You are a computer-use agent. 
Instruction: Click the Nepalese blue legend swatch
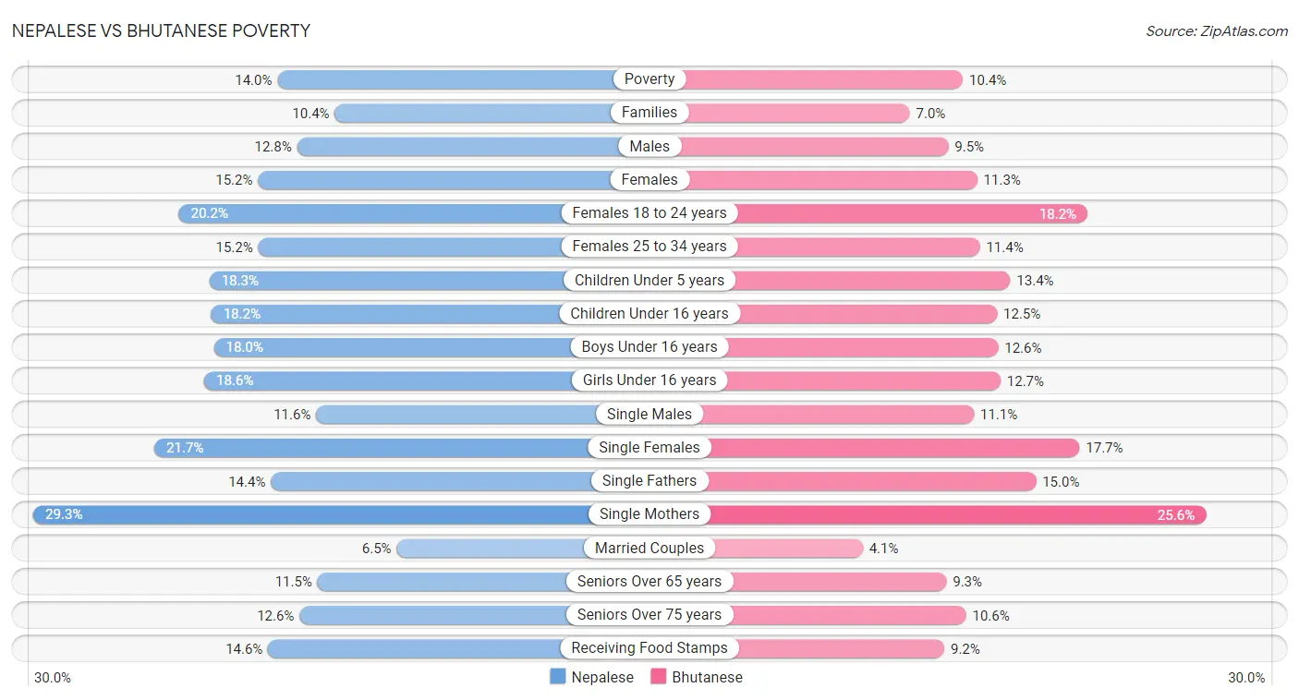[557, 677]
